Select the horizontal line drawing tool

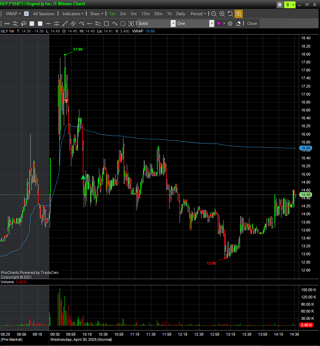tap(7, 23)
